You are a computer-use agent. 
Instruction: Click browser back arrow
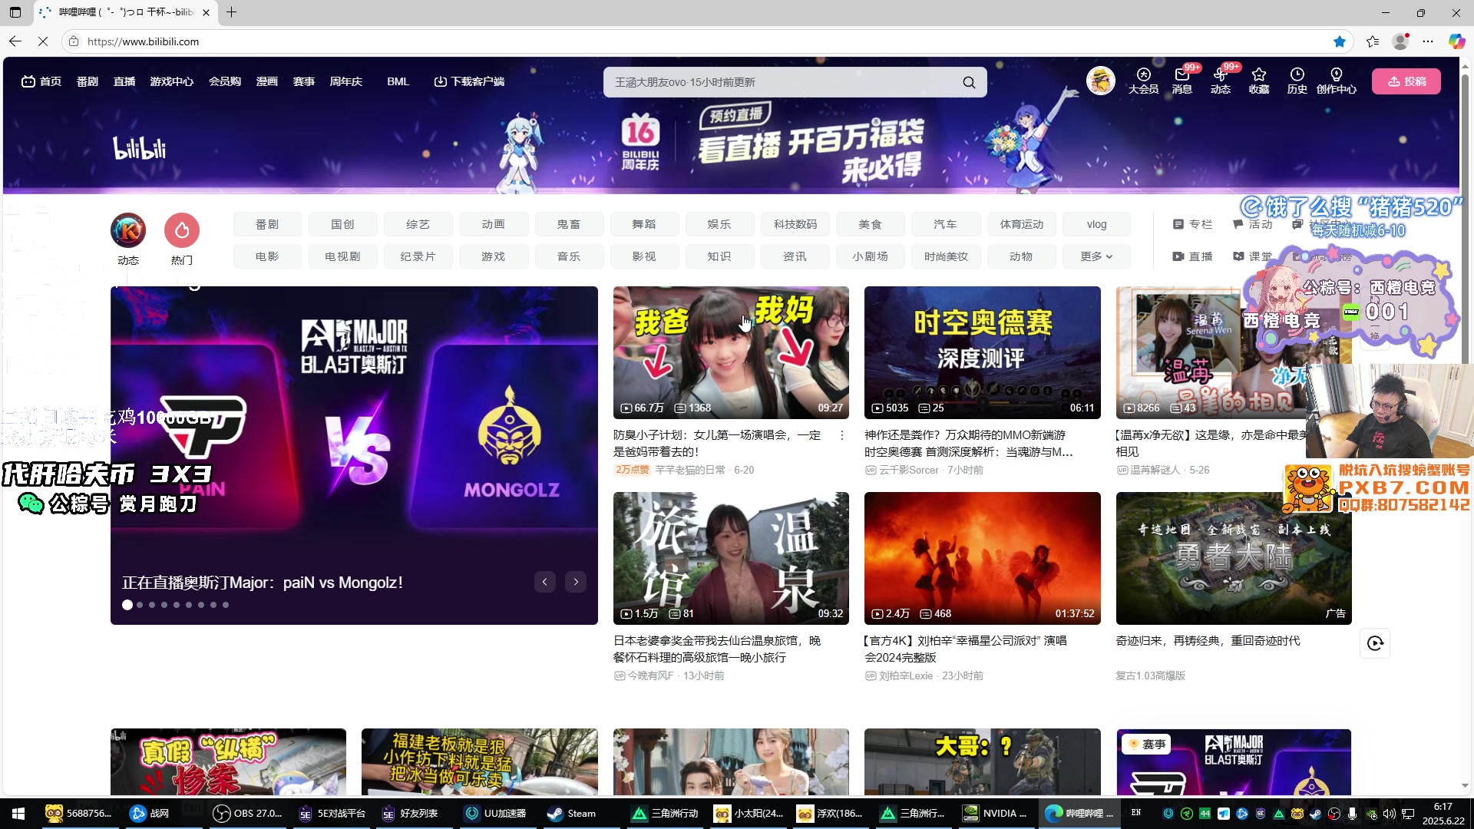15,41
